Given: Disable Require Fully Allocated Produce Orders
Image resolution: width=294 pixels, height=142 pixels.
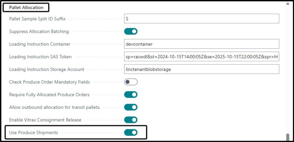Looking at the screenshot, I should (x=131, y=94).
